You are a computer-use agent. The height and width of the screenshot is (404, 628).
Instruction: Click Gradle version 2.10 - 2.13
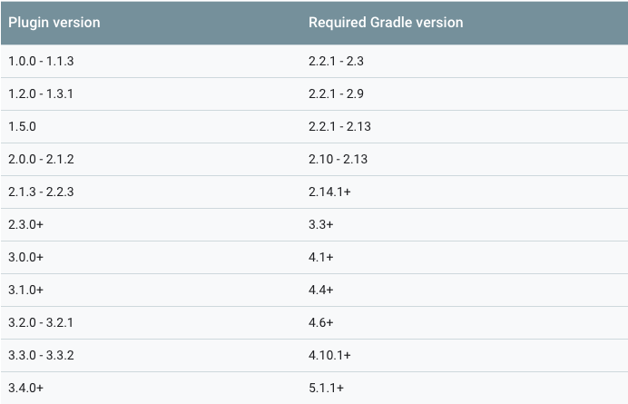(338, 159)
